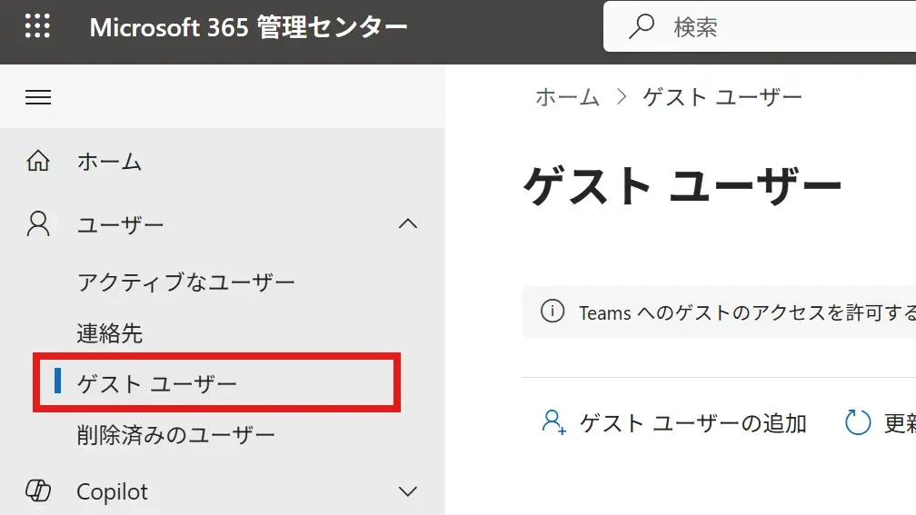The height and width of the screenshot is (515, 916).
Task: Open the app launcher waffle icon
Action: [x=37, y=26]
